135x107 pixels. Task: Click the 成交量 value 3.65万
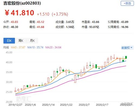click(70, 22)
